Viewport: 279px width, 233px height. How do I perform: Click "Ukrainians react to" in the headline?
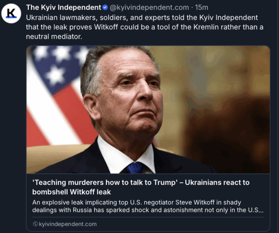tap(217, 183)
